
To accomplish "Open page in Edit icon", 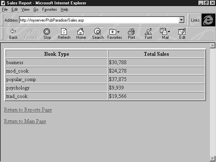I will (x=182, y=33).
